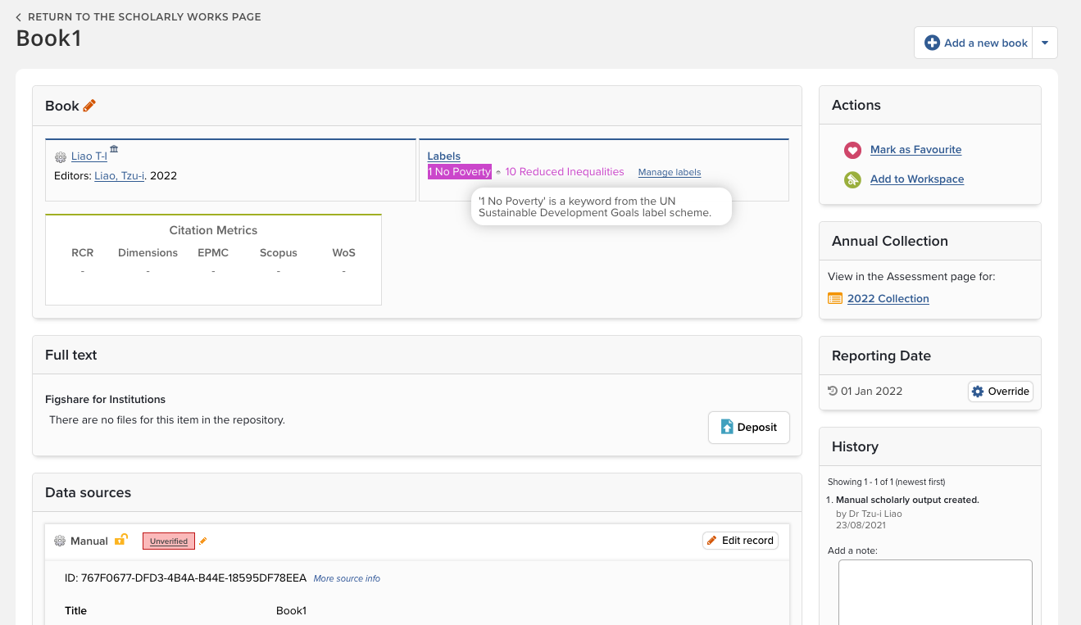This screenshot has width=1081, height=625.
Task: Click the history clock icon by 01 Jan 2022
Action: (833, 391)
